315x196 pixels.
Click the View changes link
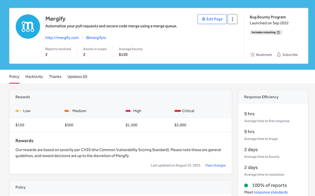click(x=215, y=165)
